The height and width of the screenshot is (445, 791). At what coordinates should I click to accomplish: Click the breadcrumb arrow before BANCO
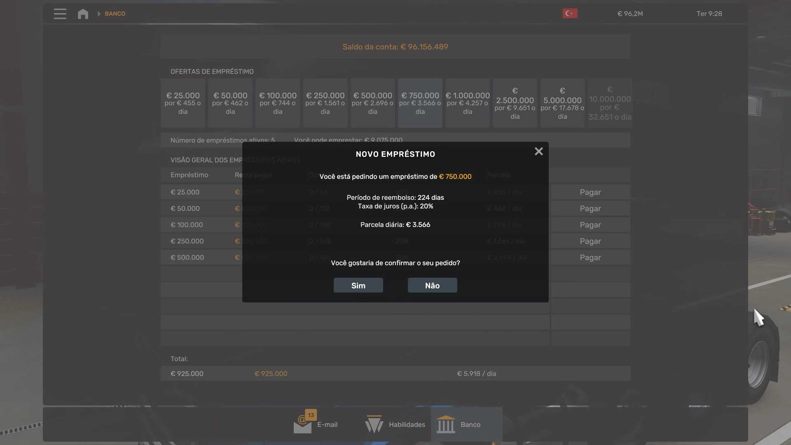(99, 14)
